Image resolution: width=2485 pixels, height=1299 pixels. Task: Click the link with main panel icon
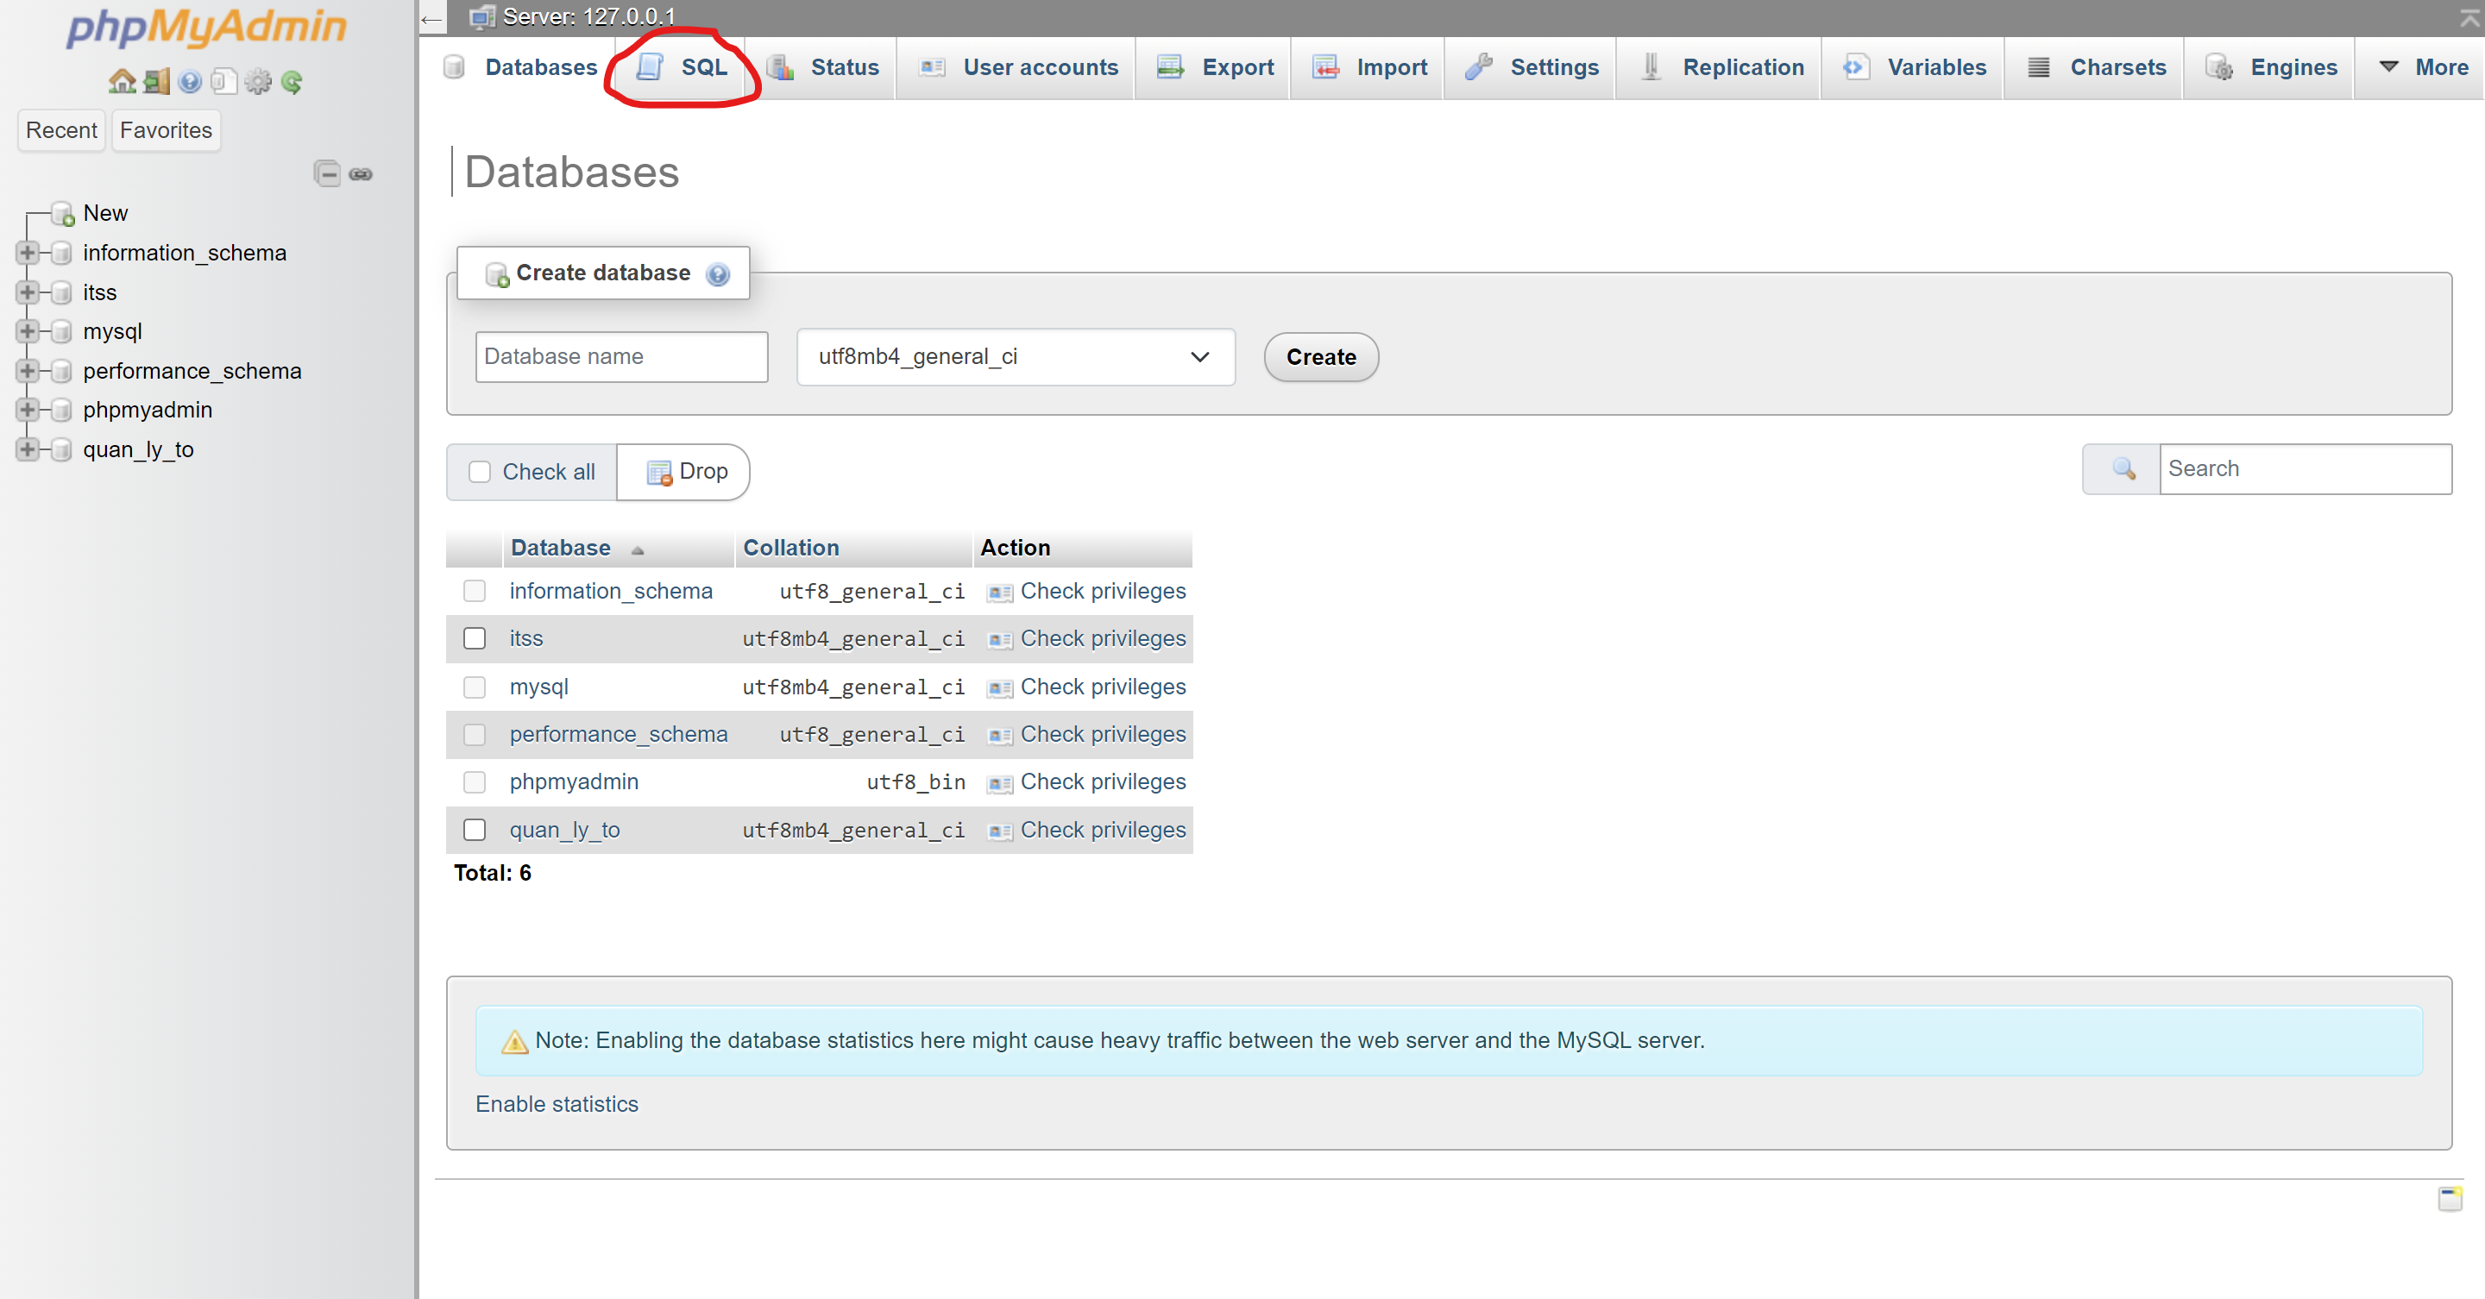361,173
